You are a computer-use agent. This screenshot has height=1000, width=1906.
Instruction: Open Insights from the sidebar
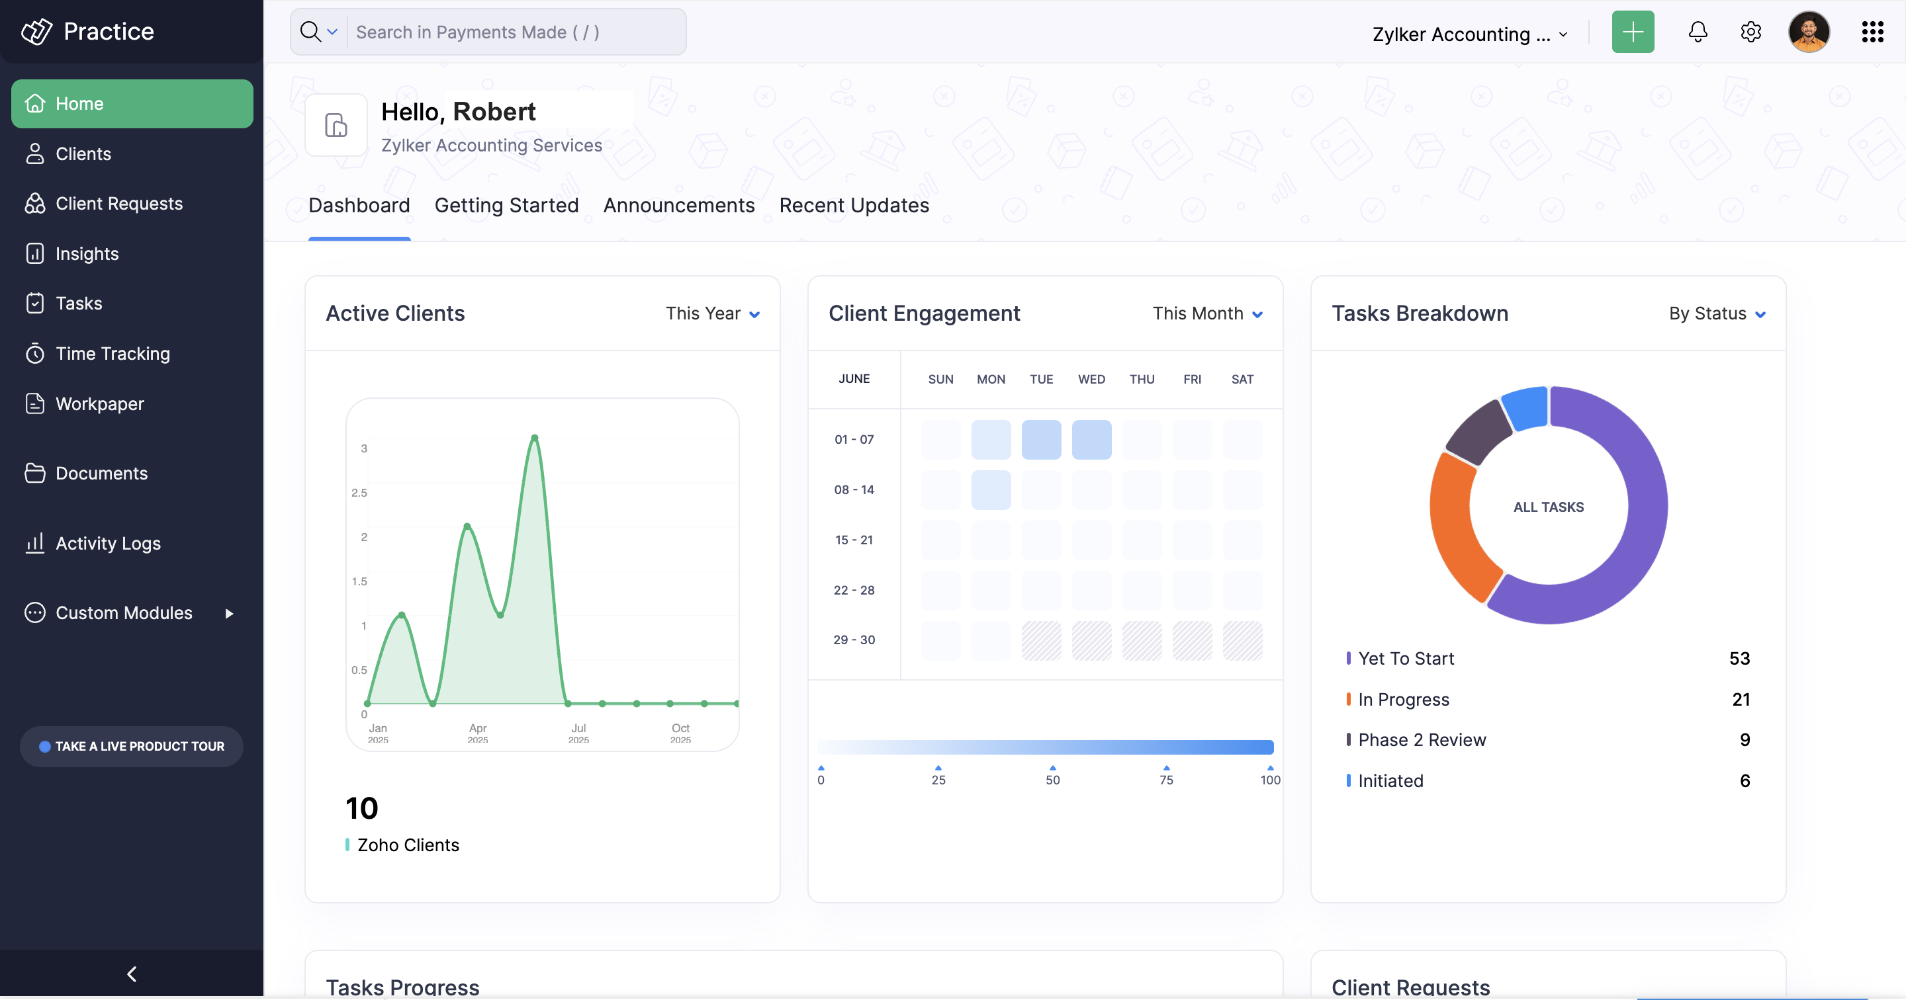(x=87, y=254)
